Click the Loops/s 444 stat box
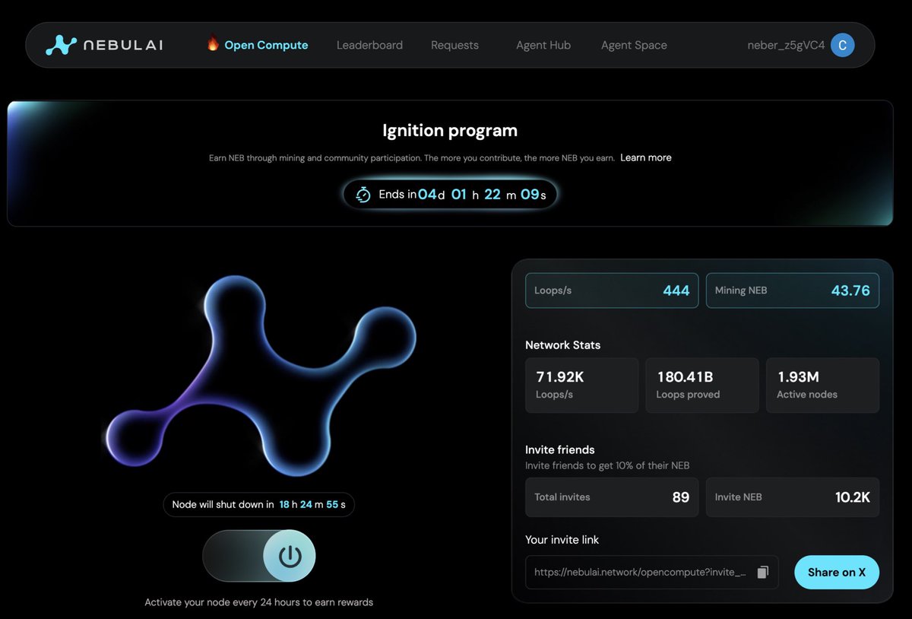The width and height of the screenshot is (912, 619). pyautogui.click(x=612, y=290)
